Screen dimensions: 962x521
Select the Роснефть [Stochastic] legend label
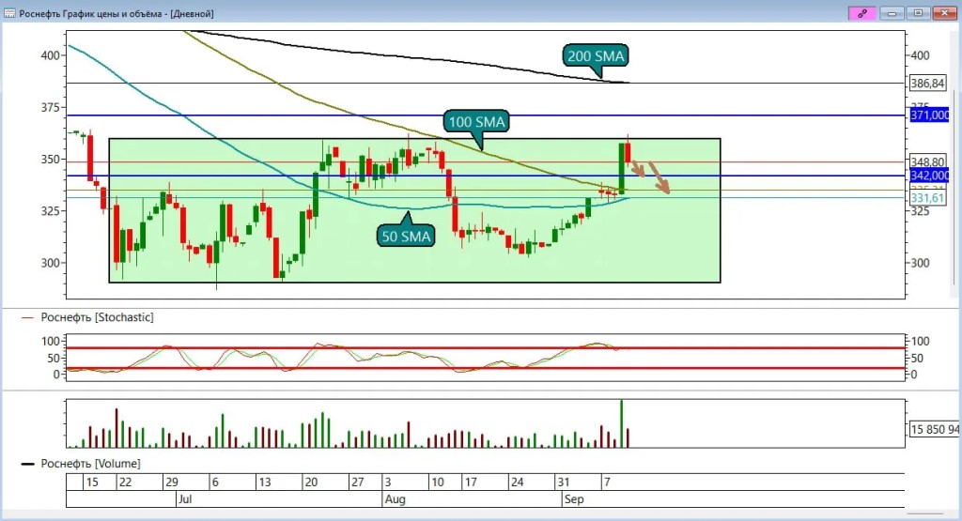pos(97,317)
